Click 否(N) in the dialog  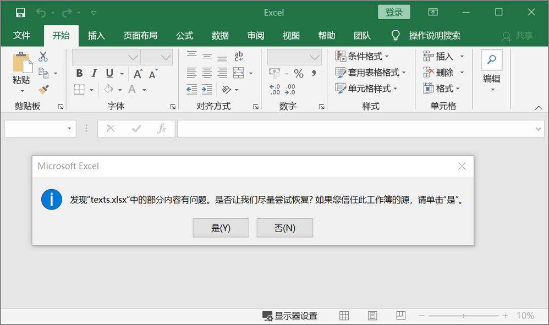click(x=284, y=228)
